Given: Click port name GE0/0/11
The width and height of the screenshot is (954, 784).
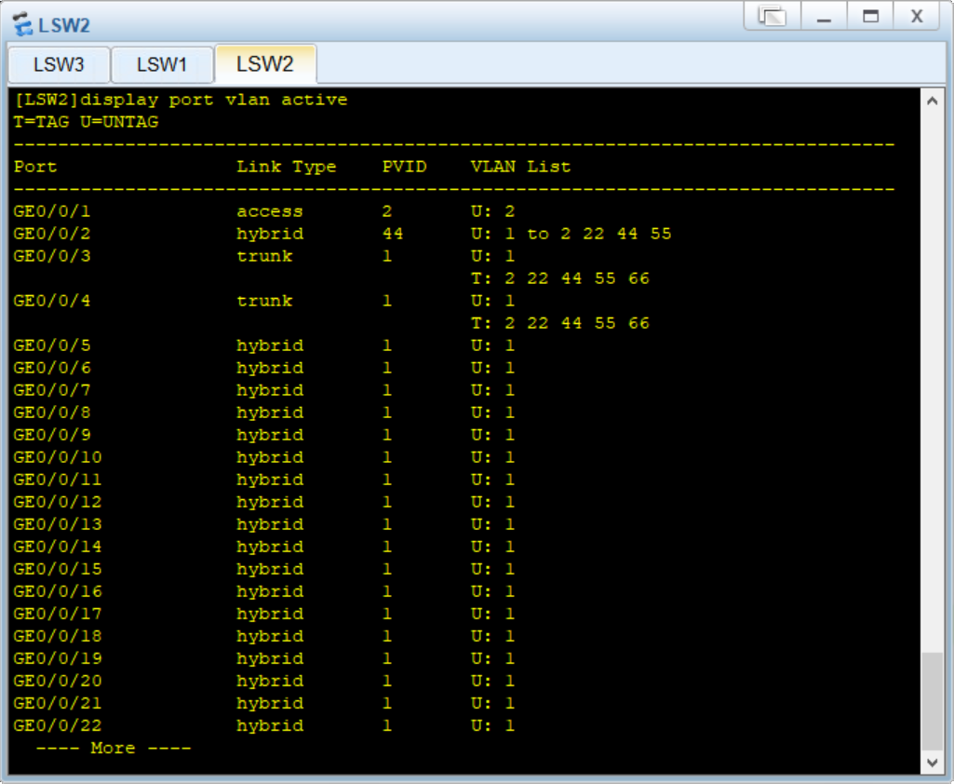Looking at the screenshot, I should (57, 480).
